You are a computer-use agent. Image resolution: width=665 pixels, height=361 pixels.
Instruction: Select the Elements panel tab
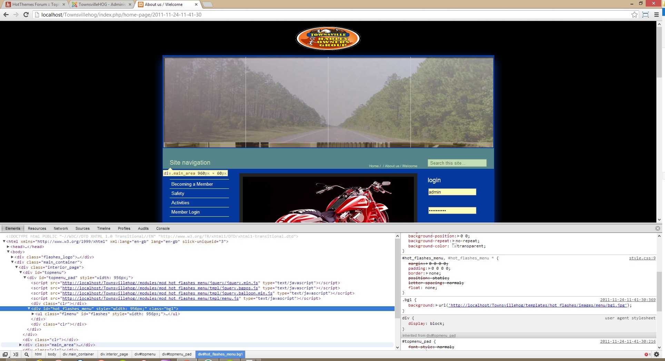(x=13, y=228)
